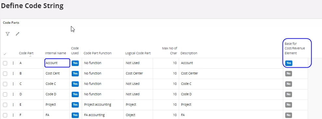Tick the checkbox for the Cost Center row
322x119 pixels.
pyautogui.click(x=5, y=73)
